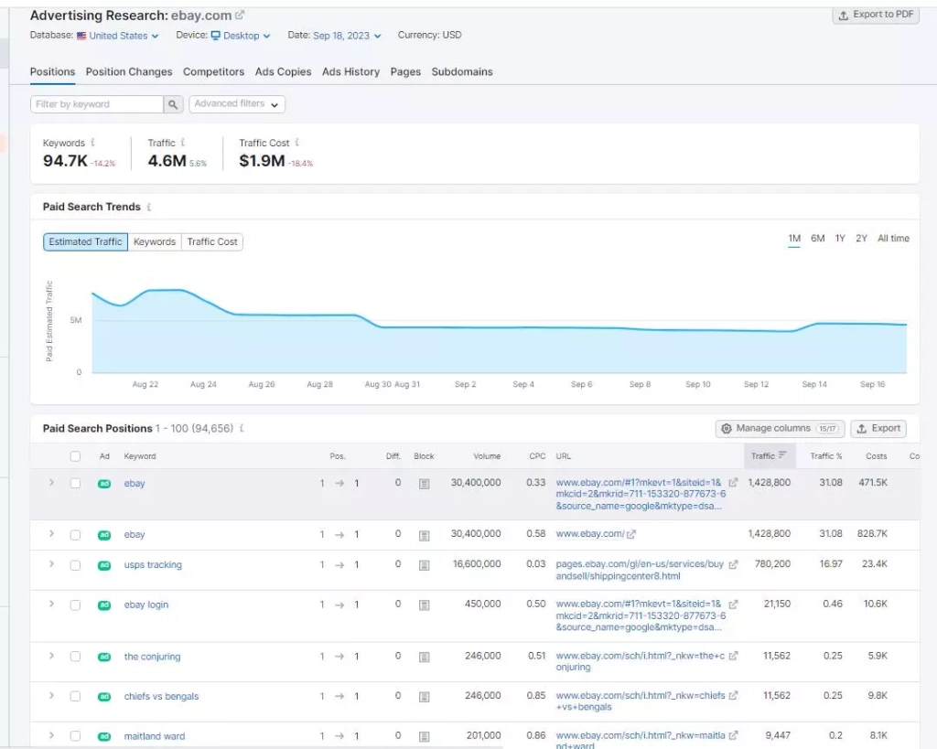Switch to Position Changes tab

129,71
